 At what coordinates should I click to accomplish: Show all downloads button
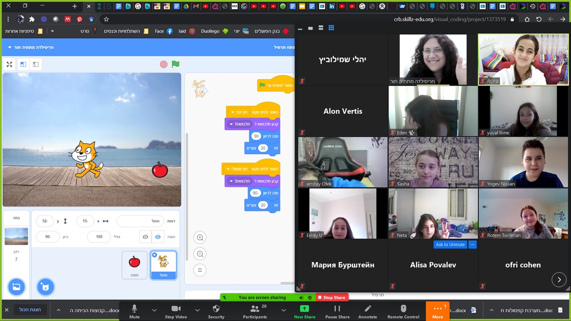[x=30, y=310]
